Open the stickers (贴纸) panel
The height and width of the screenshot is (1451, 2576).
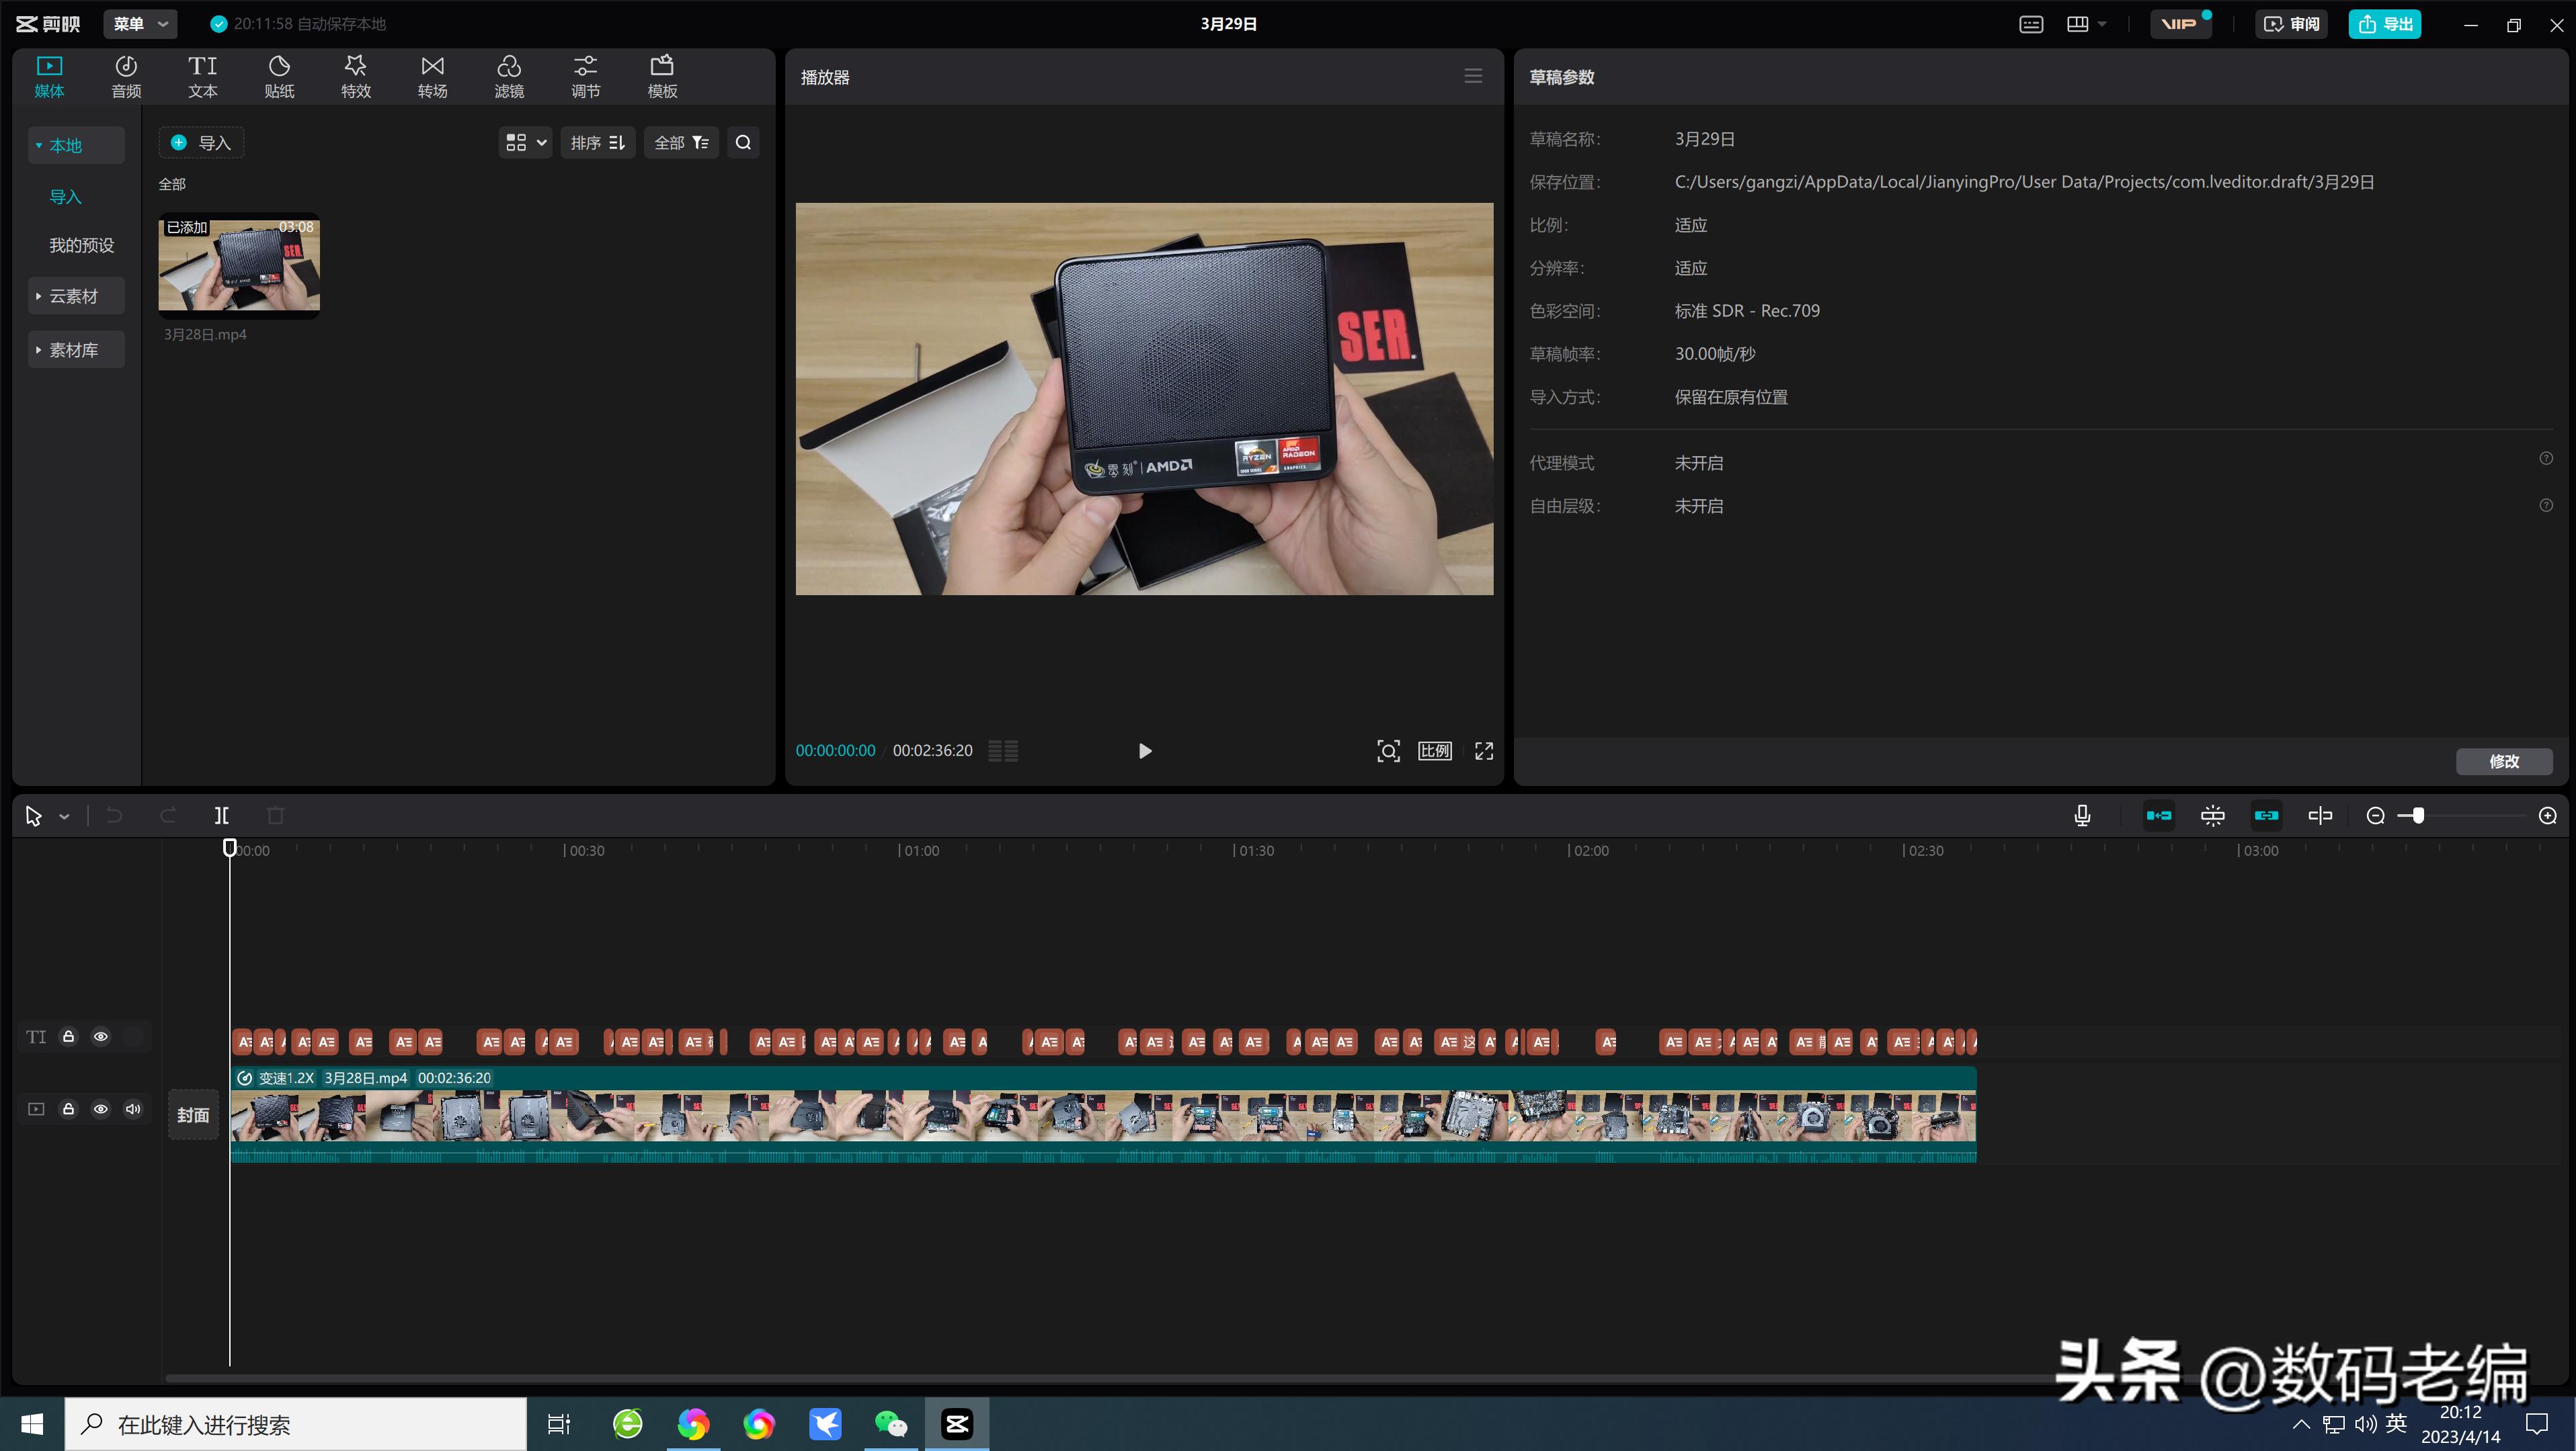pos(279,76)
